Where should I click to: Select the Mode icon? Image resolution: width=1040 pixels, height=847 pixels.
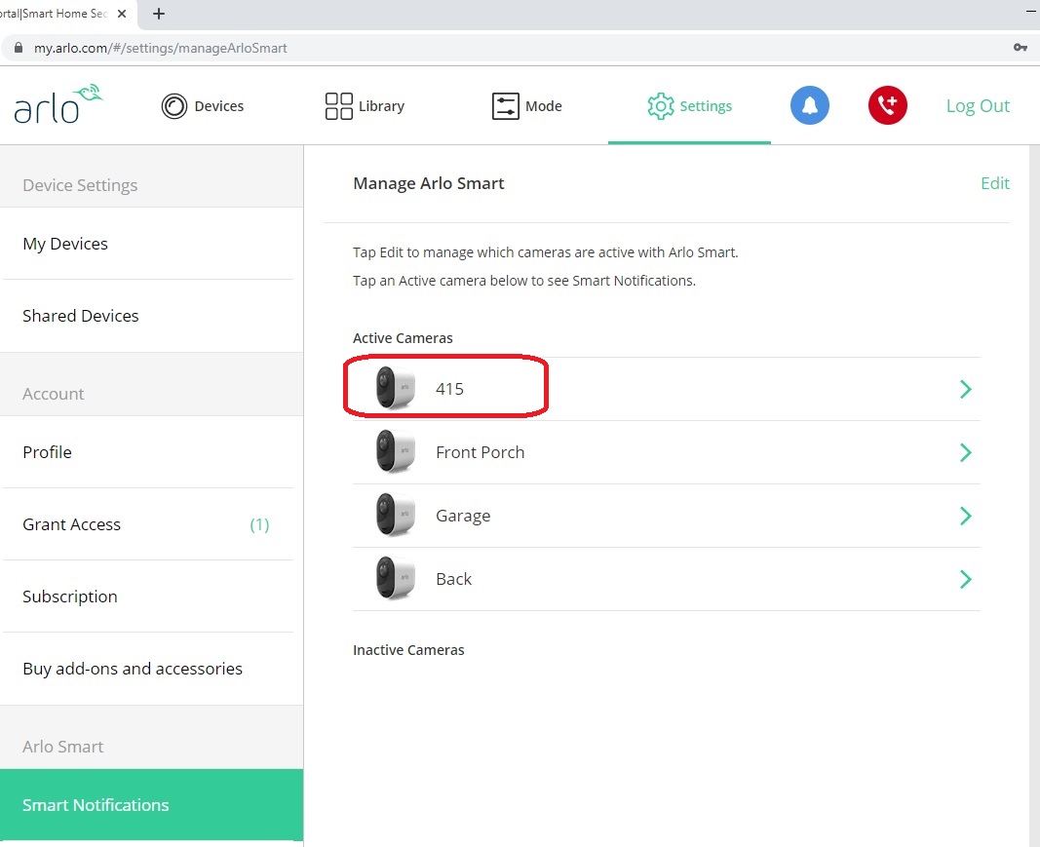click(x=504, y=105)
